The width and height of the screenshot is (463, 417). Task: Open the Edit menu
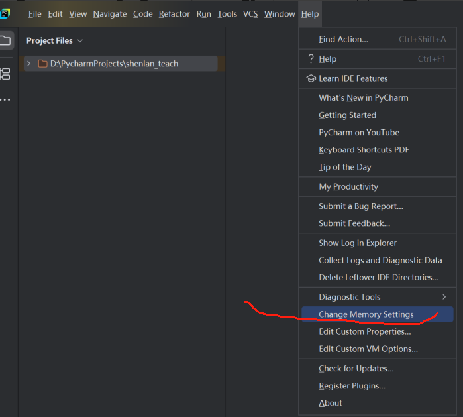[55, 14]
